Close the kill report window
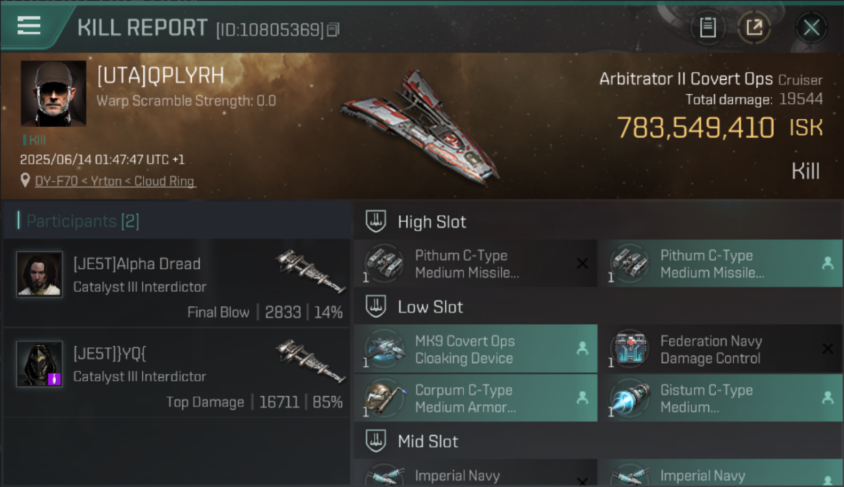The height and width of the screenshot is (487, 844). (x=811, y=28)
